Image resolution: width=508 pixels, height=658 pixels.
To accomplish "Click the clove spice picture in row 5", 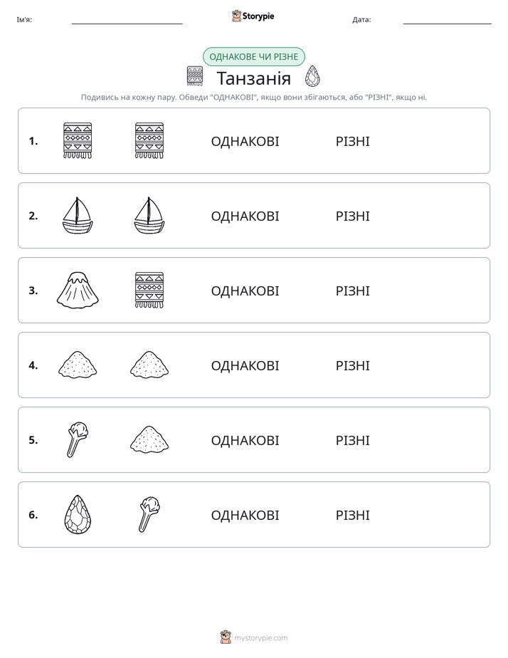I will coord(78,439).
